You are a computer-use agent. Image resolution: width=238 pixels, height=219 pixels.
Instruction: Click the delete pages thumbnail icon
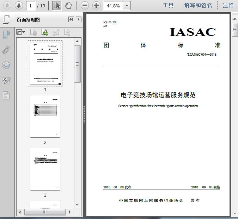coord(34,32)
